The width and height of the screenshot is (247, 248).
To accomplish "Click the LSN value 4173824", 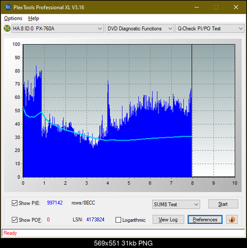I will 95,220.
